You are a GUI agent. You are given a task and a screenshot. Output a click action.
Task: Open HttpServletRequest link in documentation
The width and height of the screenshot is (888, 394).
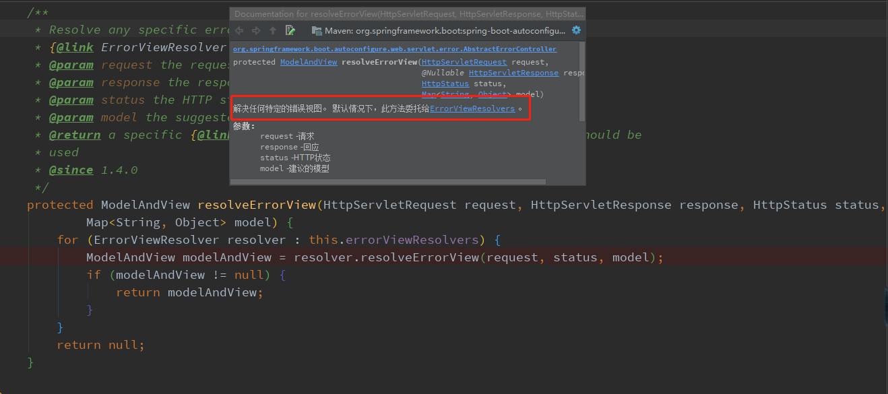(x=465, y=62)
